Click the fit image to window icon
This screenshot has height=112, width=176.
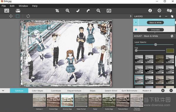click(109, 11)
